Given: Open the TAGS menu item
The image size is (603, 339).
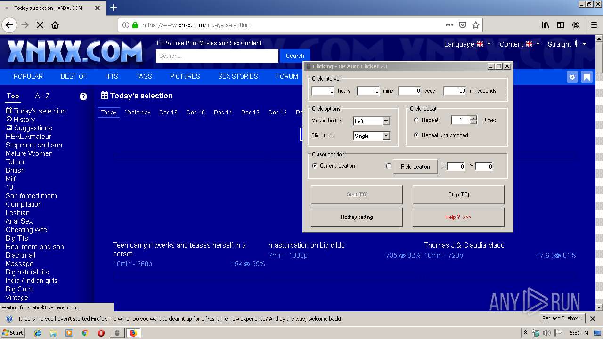Looking at the screenshot, I should click(x=144, y=76).
